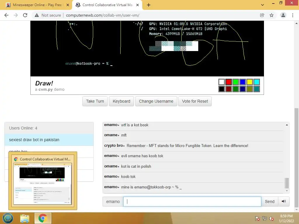Click message 'wtf is a kot book'
The height and width of the screenshot is (224, 299).
[135, 125]
